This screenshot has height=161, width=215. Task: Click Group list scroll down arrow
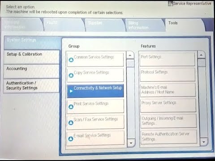[131, 143]
